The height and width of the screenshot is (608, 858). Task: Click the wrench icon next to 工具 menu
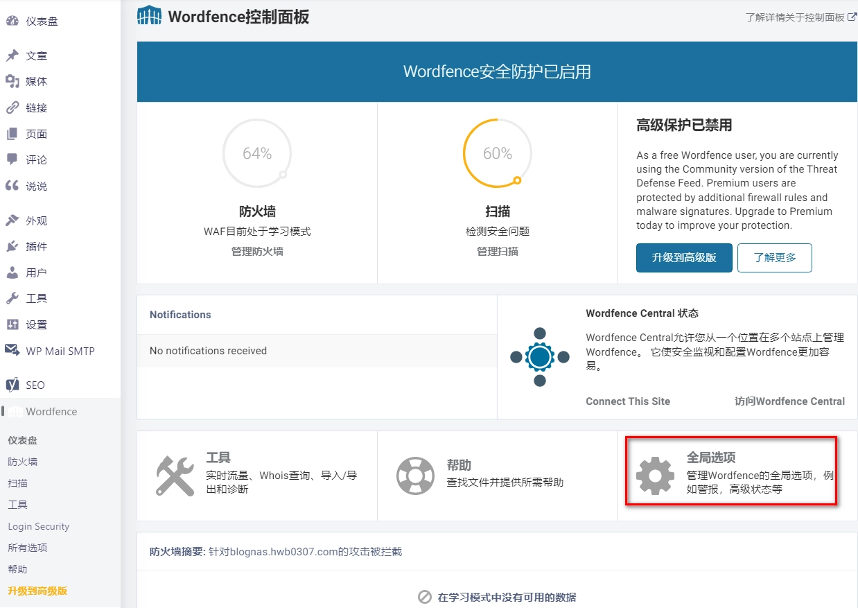(12, 298)
